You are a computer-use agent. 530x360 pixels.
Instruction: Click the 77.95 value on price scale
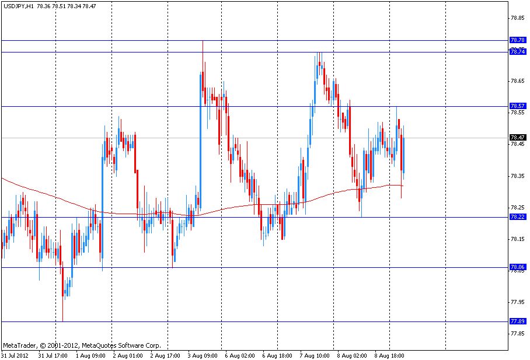pos(517,302)
